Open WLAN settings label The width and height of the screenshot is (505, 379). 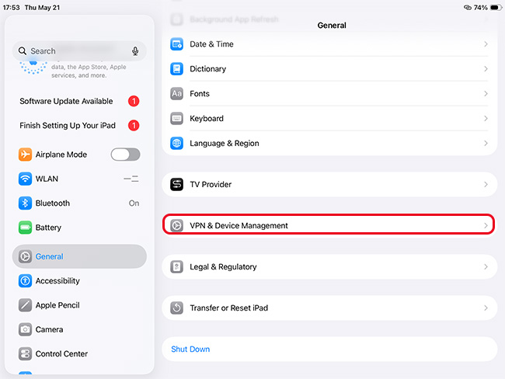click(x=47, y=179)
